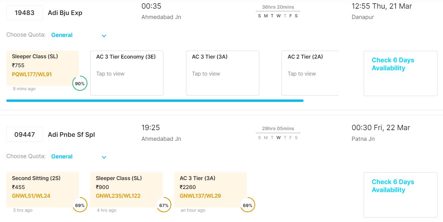Click the blue horizontal scrollbar under class cards
The height and width of the screenshot is (222, 443).
(x=155, y=101)
